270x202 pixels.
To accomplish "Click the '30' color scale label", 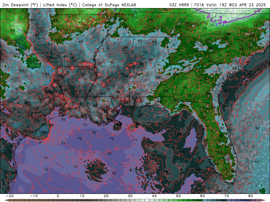I will click(130, 196).
